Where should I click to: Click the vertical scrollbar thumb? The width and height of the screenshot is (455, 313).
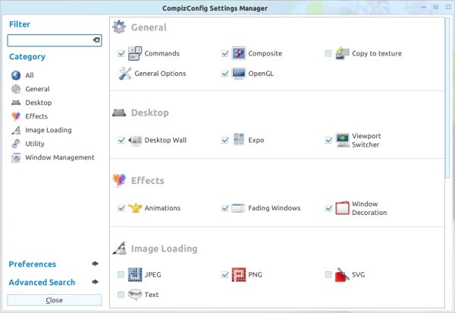coord(448,98)
